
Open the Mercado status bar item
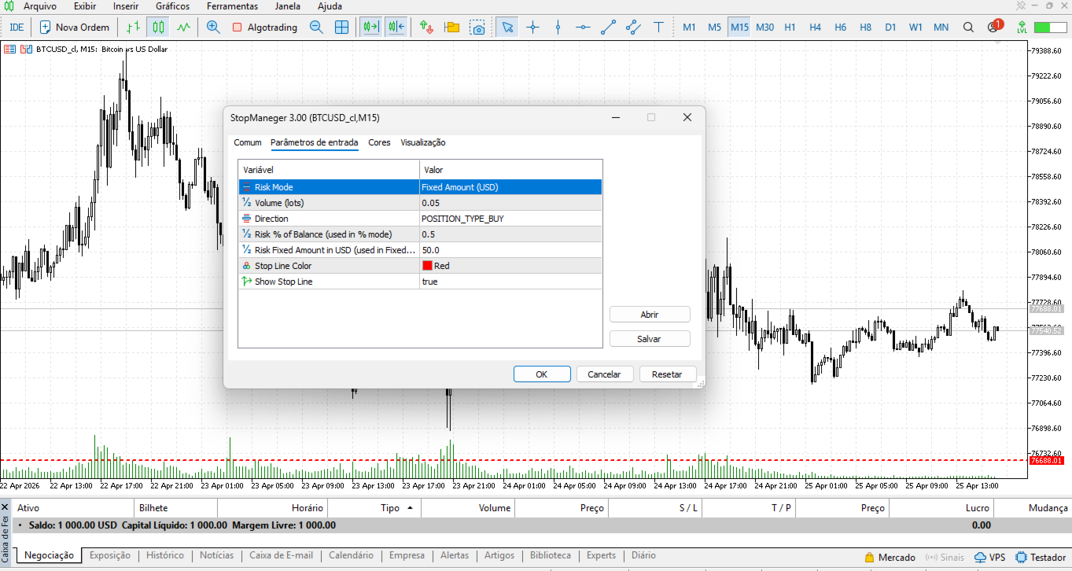pyautogui.click(x=890, y=558)
